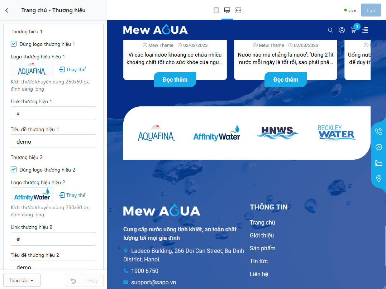Screen dimensions: 386x289
Task: Click Affinity Water thumbnail in settings panel
Action: tap(32, 194)
